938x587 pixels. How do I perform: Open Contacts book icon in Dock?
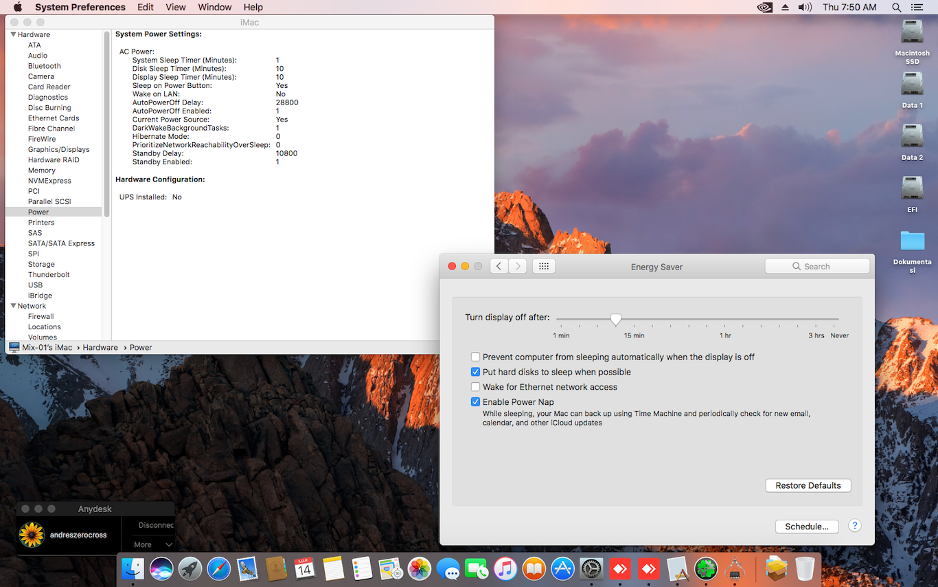pos(276,568)
